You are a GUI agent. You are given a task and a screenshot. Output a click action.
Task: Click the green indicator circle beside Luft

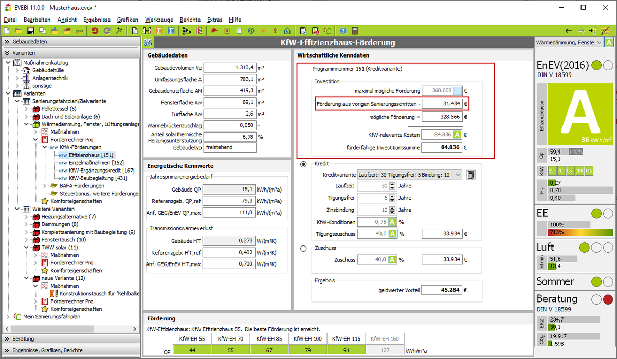click(585, 248)
